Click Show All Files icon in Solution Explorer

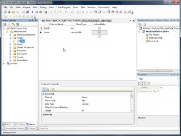click(145, 24)
